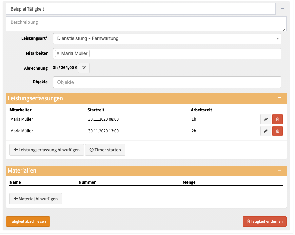Focus the Beispiel Tätigkeit title field
The image size is (295, 235).
tap(141, 9)
